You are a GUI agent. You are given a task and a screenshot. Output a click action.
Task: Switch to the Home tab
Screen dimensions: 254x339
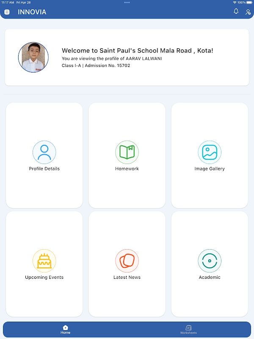[x=65, y=330]
